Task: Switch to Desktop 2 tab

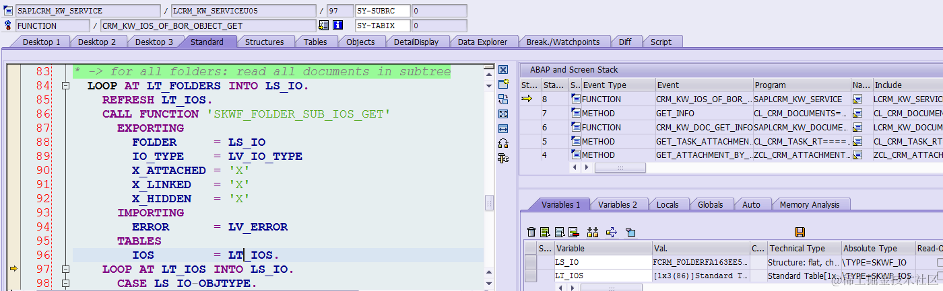Action: pyautogui.click(x=97, y=42)
